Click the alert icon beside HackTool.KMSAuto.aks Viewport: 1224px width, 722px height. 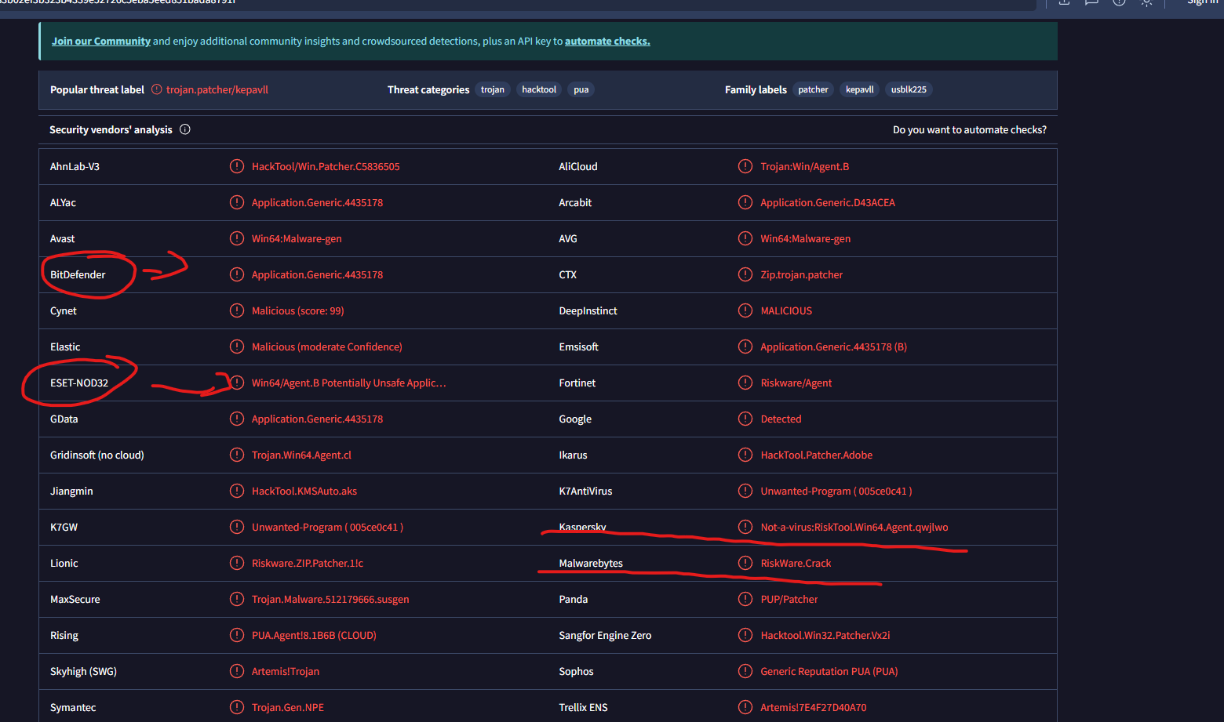(237, 491)
